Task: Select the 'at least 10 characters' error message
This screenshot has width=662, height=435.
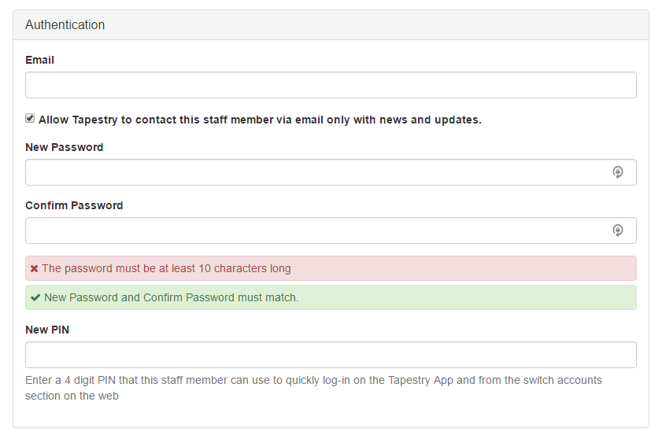Action: [166, 269]
